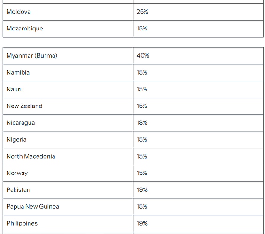Image resolution: width=265 pixels, height=234 pixels.
Task: Select the 40% rate for Myanmar
Action: [x=143, y=56]
